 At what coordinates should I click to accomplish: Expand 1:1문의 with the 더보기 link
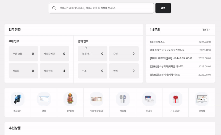(206, 30)
